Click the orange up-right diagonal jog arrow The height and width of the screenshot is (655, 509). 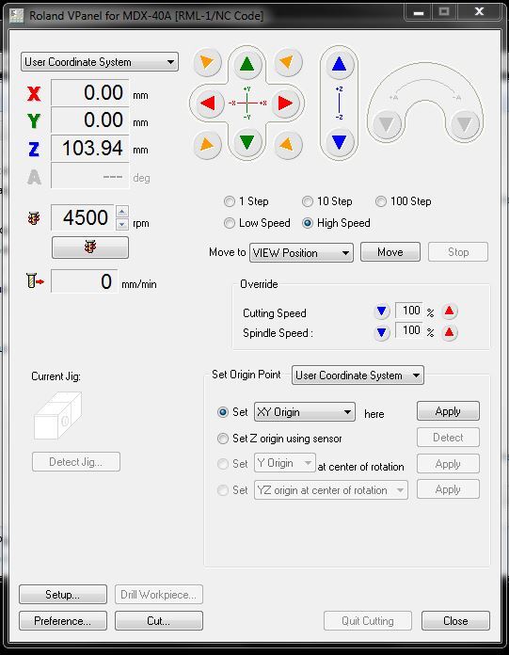287,63
